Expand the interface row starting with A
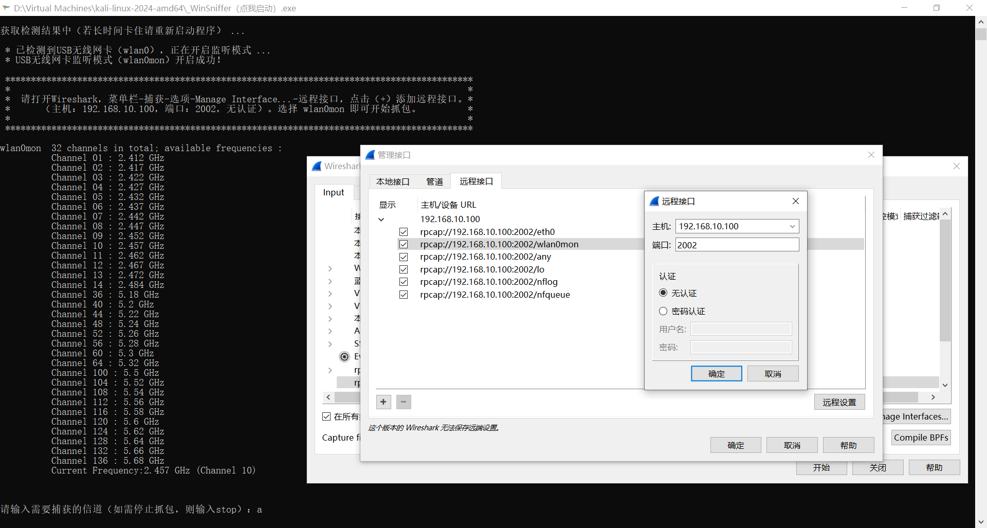 (330, 331)
